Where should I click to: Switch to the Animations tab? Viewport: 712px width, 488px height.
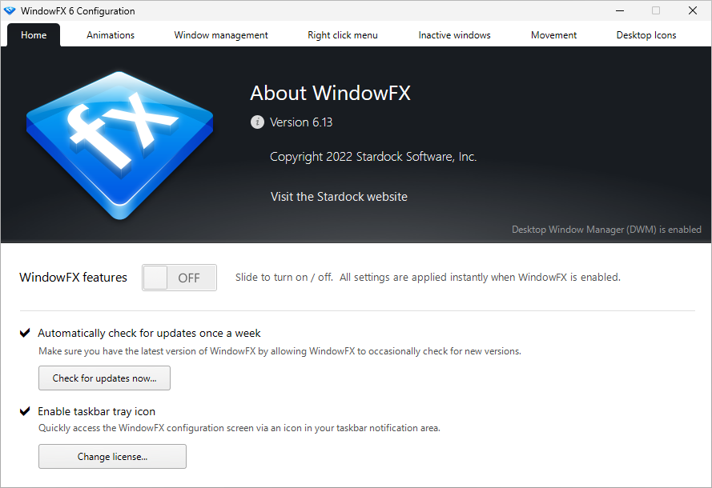111,35
